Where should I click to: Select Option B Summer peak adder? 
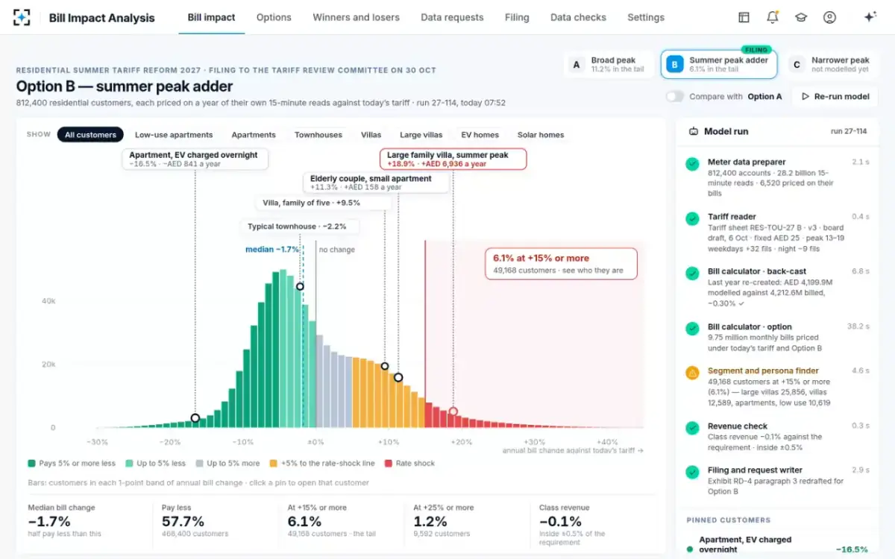(x=719, y=65)
